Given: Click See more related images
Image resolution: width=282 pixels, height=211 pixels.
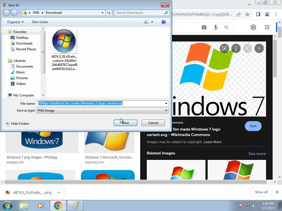Looking at the screenshot, I should (257, 154).
